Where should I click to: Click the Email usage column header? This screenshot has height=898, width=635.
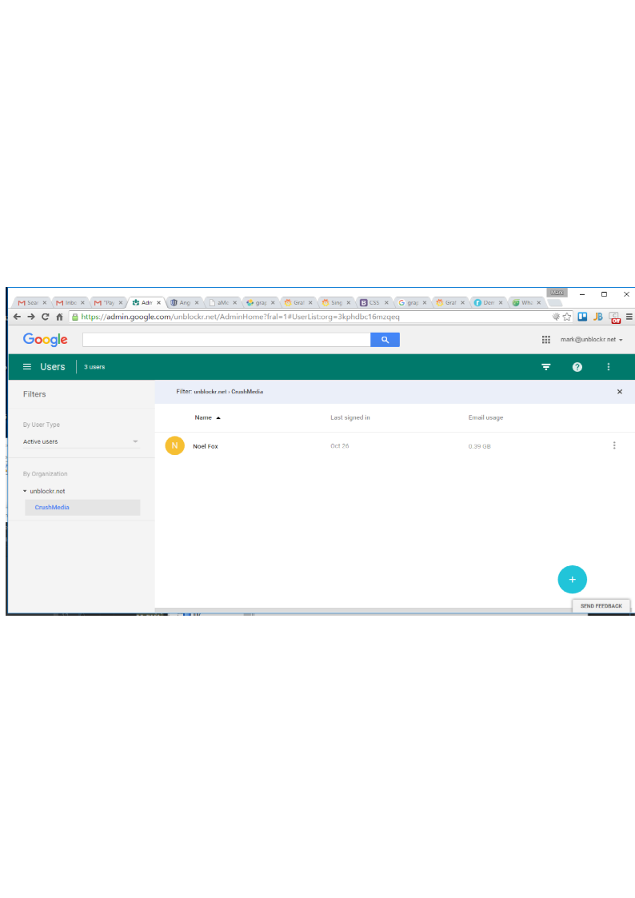pyautogui.click(x=485, y=417)
